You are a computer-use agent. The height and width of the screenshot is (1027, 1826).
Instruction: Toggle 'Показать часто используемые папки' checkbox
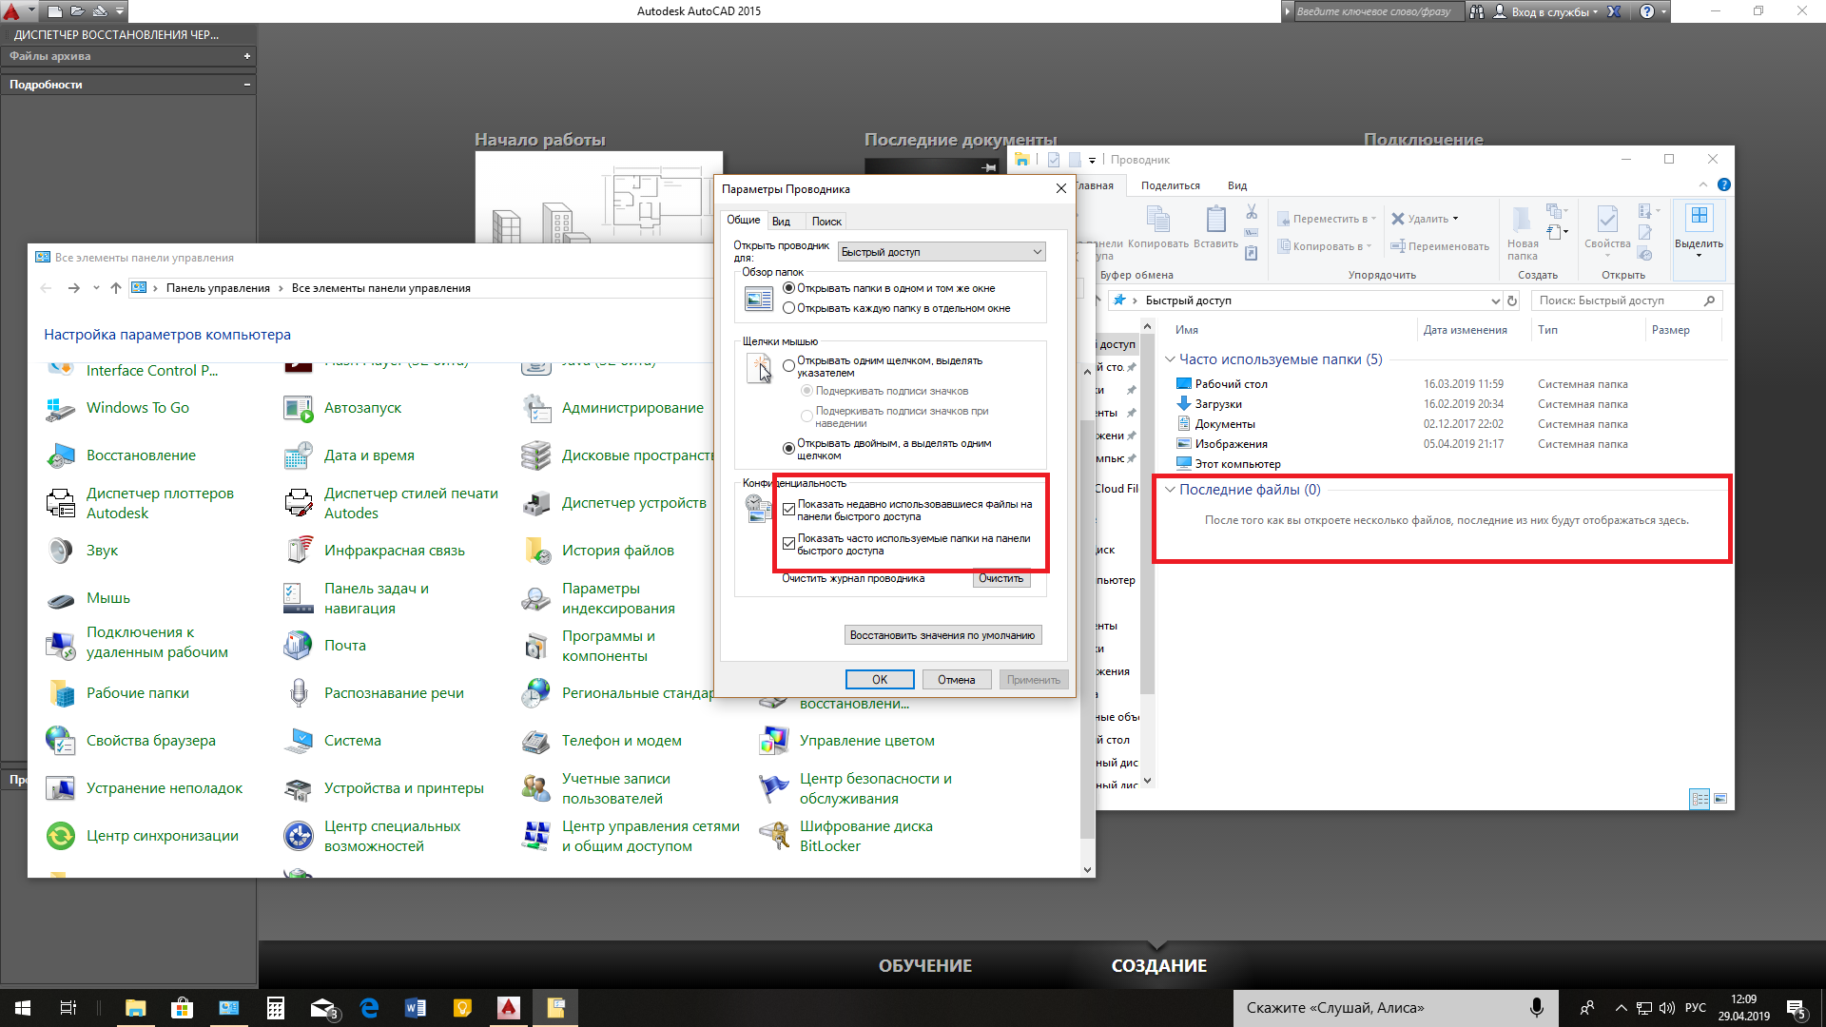point(788,544)
